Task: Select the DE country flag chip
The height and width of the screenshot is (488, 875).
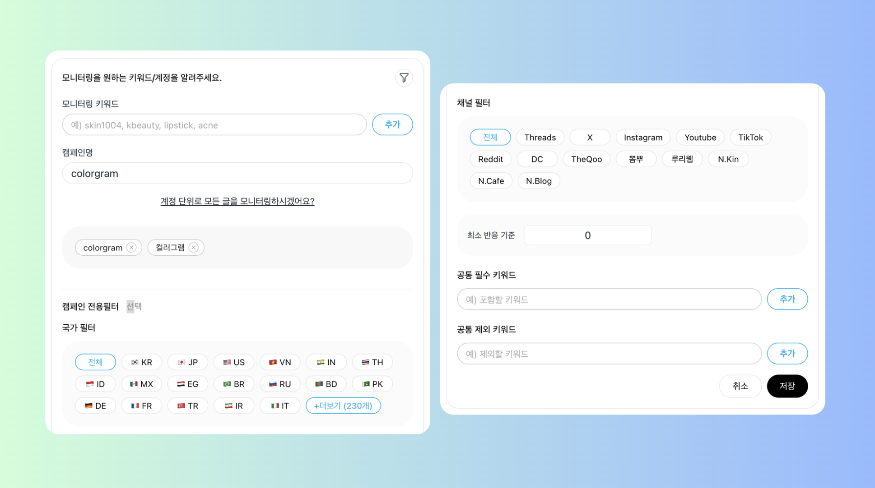Action: click(95, 405)
